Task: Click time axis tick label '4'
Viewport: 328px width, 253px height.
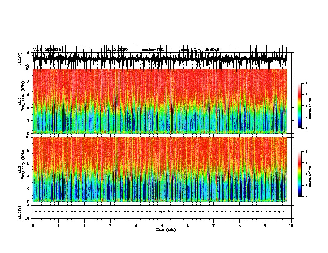Action: pyautogui.click(x=136, y=226)
